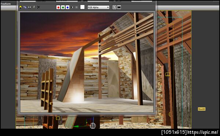Open the RGB Alpha channel dropdown
This screenshot has height=136, width=220.
click(x=98, y=7)
